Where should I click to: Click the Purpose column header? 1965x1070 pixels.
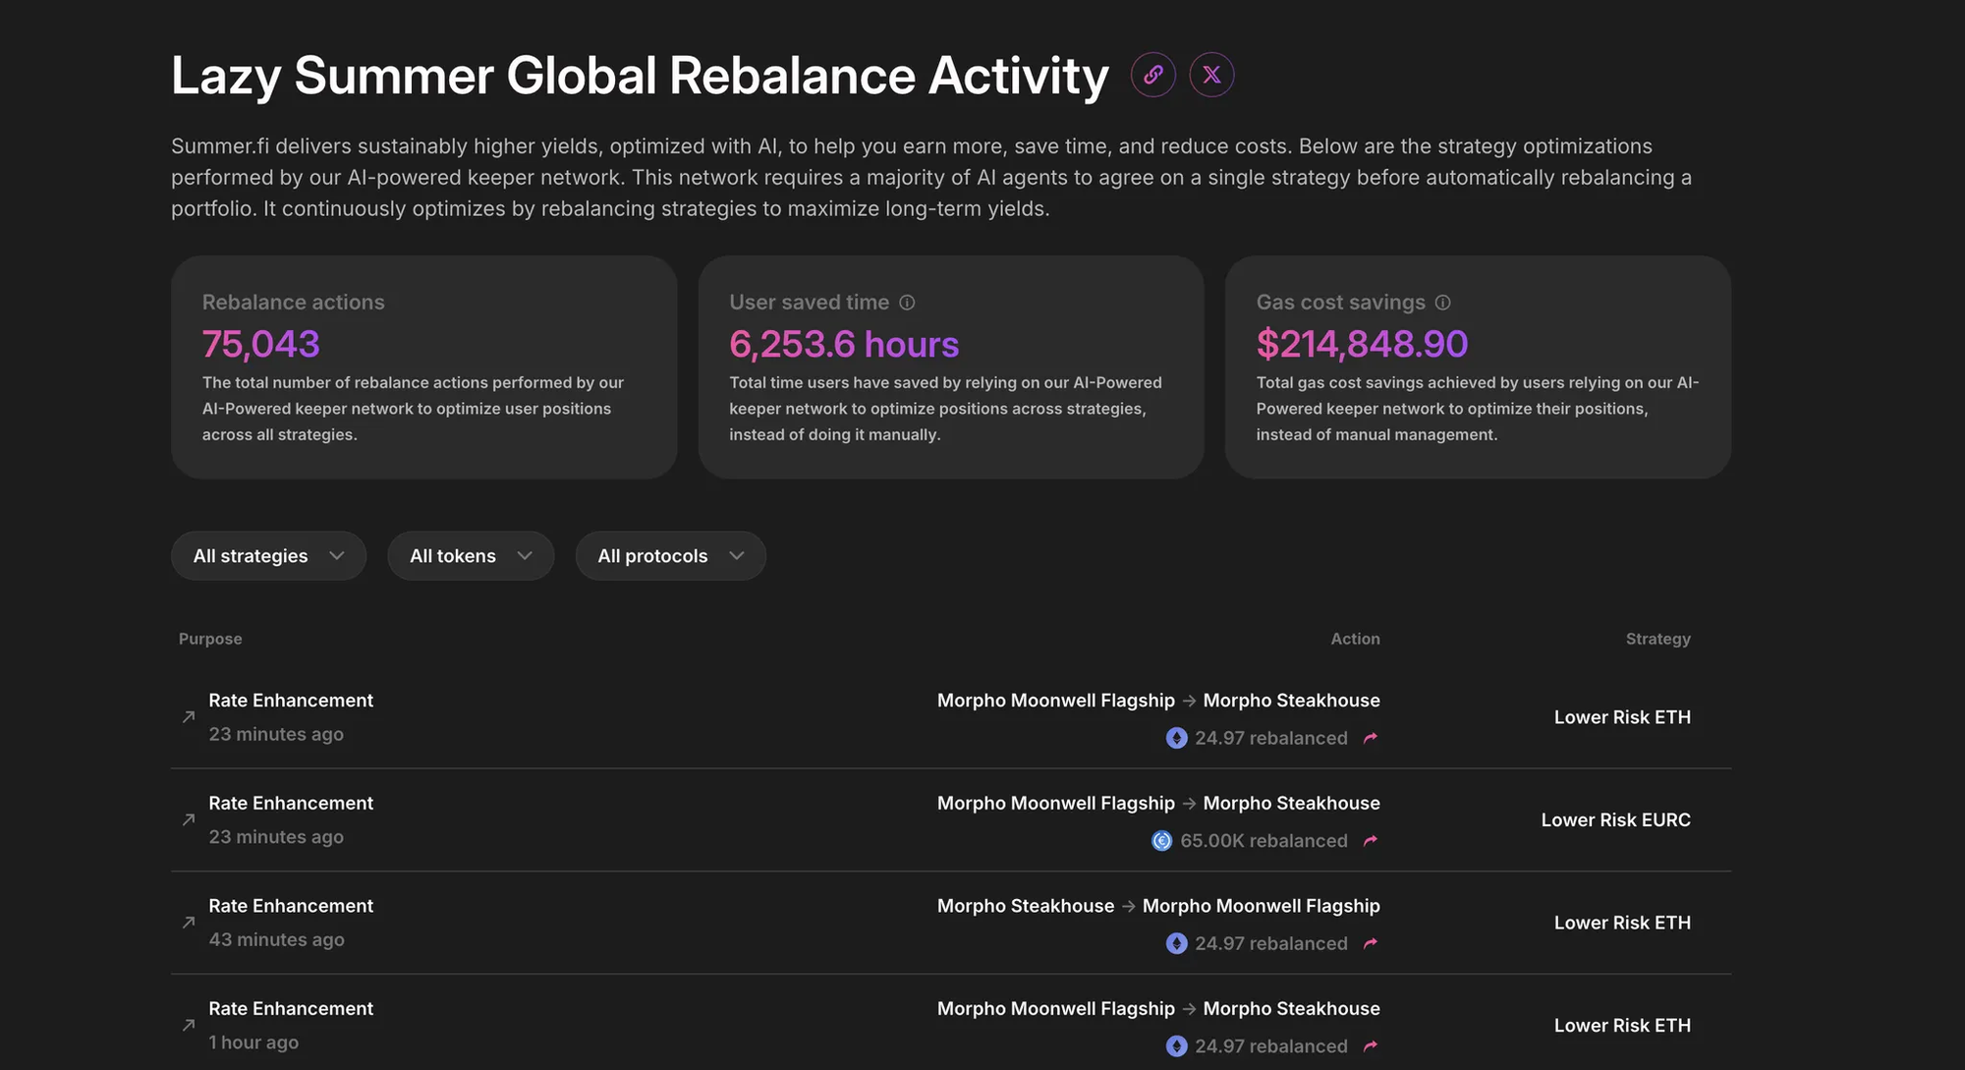click(x=210, y=639)
